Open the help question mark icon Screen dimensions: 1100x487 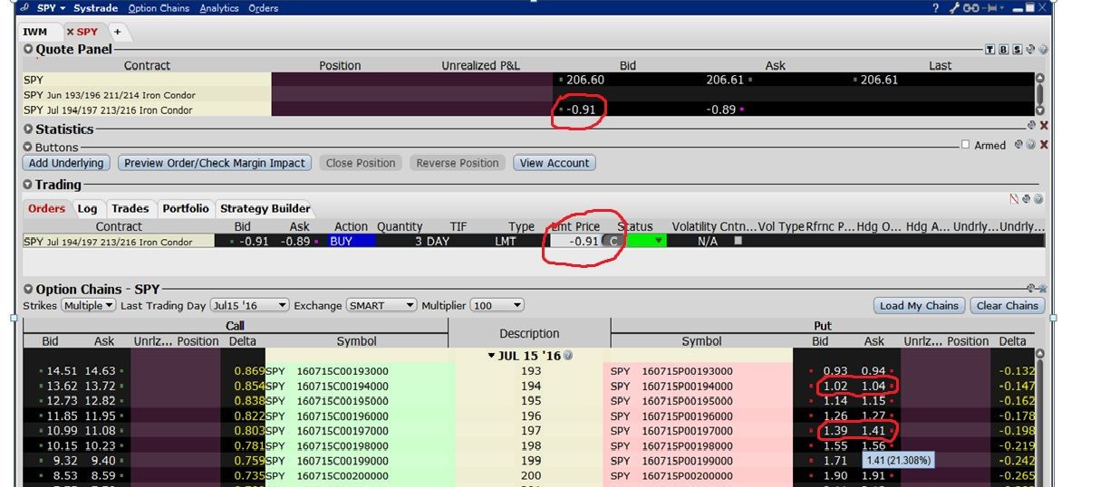point(936,8)
